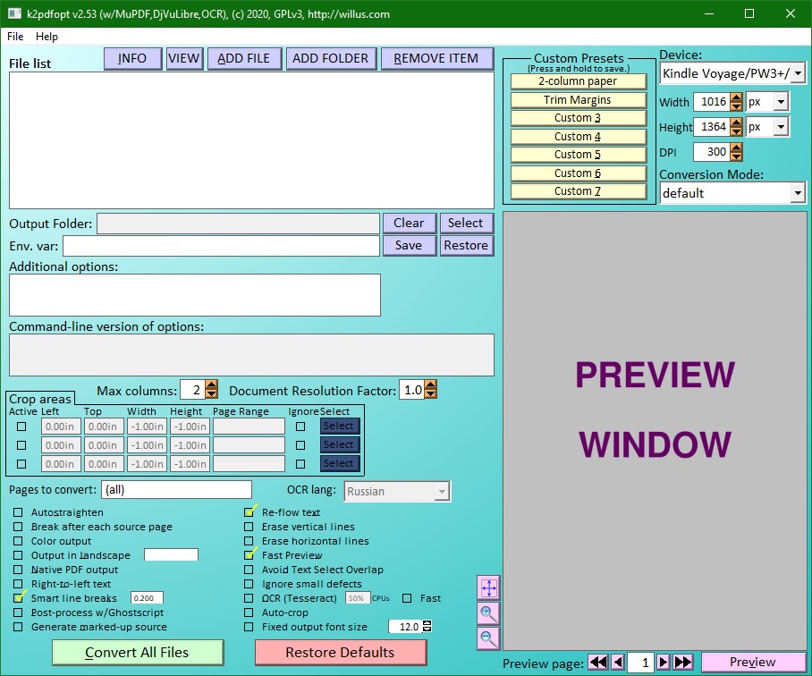
Task: Click REMOVE ITEM button
Action: [x=437, y=58]
